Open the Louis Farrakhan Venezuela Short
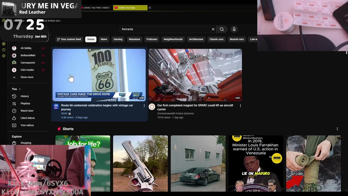This screenshot has height=196, width=348. [x=256, y=164]
